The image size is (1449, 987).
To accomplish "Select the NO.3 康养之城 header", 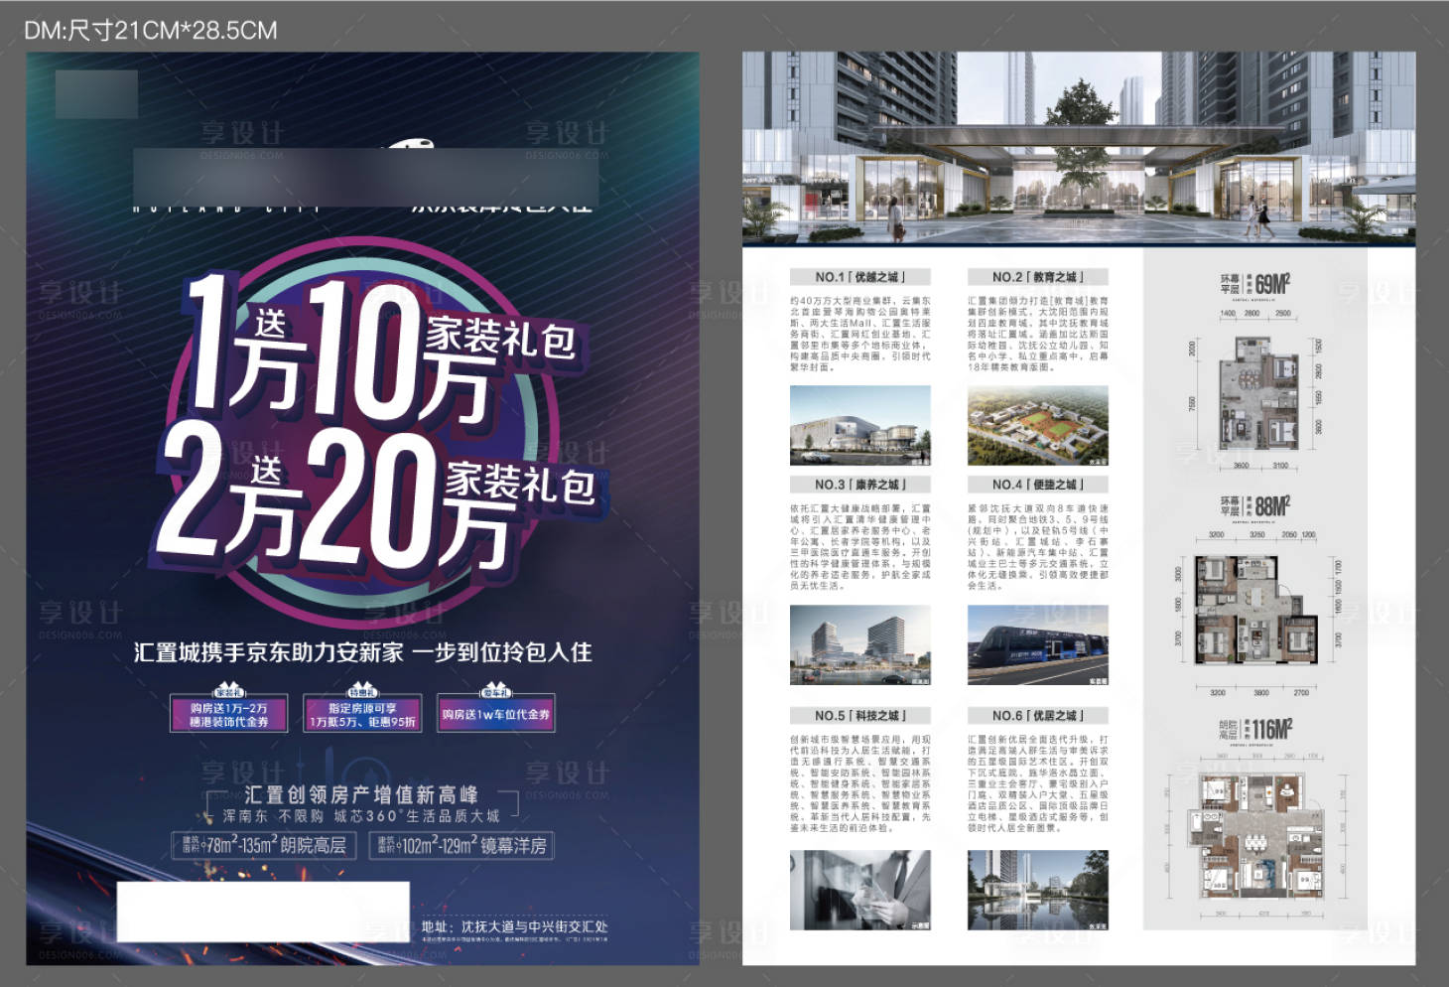I will (x=859, y=485).
